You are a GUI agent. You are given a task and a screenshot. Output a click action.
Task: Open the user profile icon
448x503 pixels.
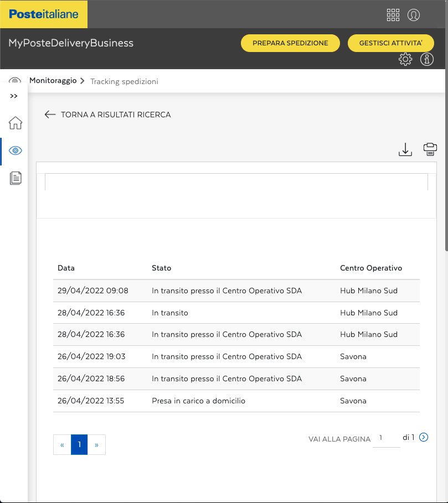pos(414,15)
